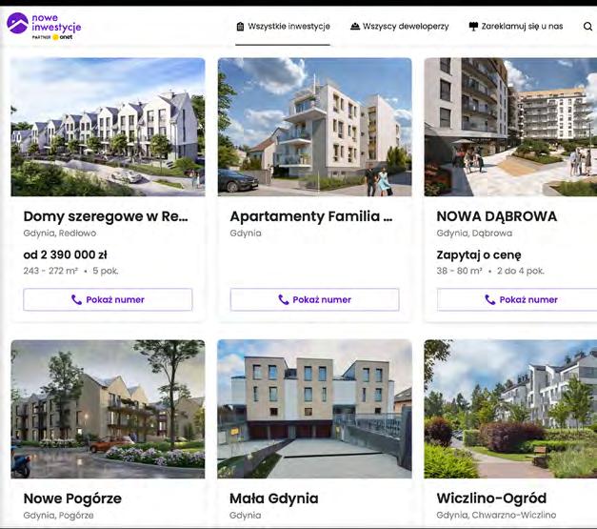Click billboard icon beside Zareklamuj się u nas
The width and height of the screenshot is (597, 529).
(x=473, y=27)
